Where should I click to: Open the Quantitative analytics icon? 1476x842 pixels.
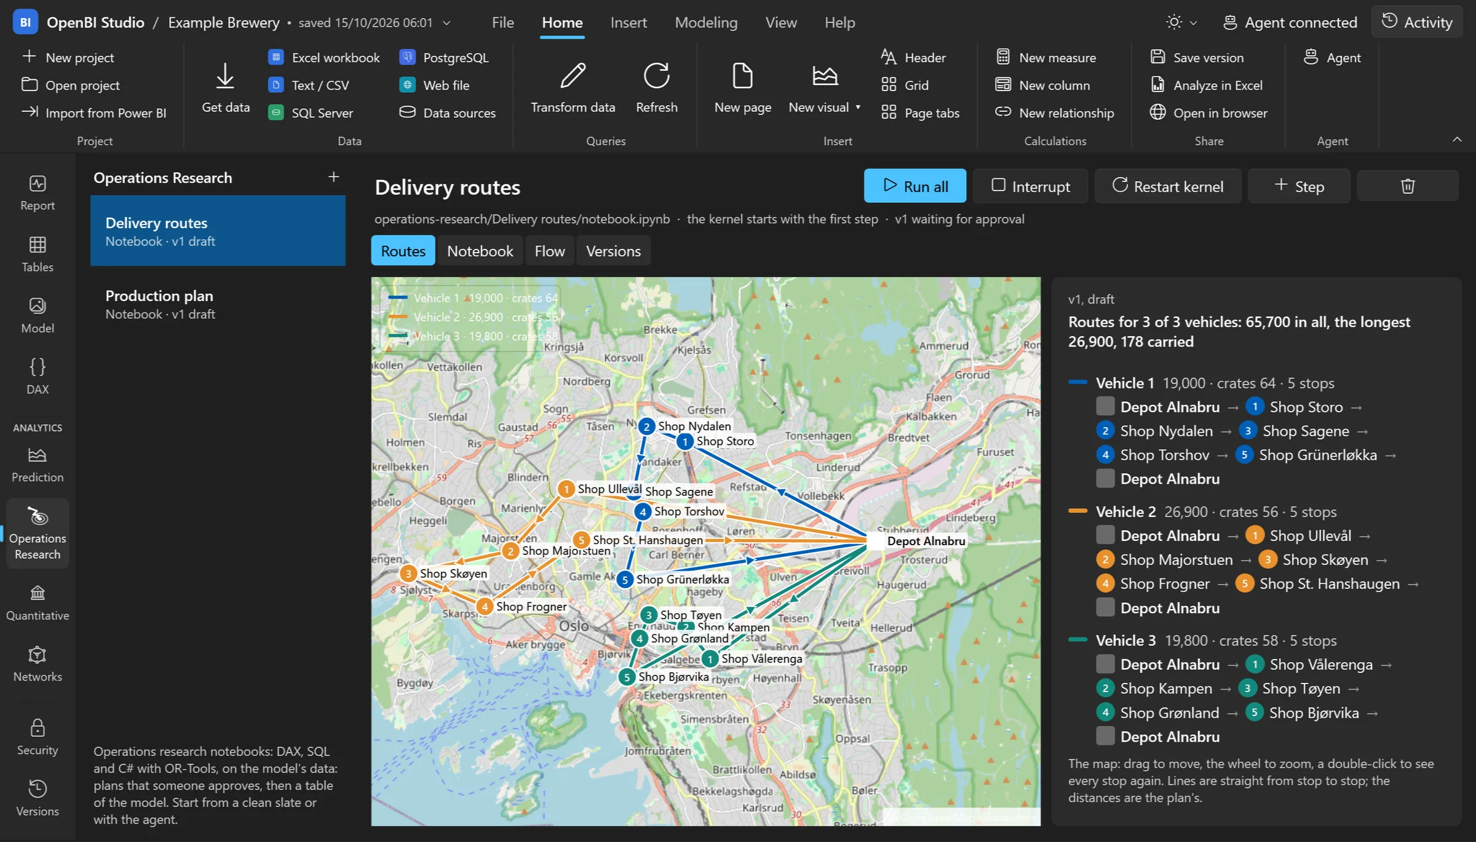pos(38,603)
